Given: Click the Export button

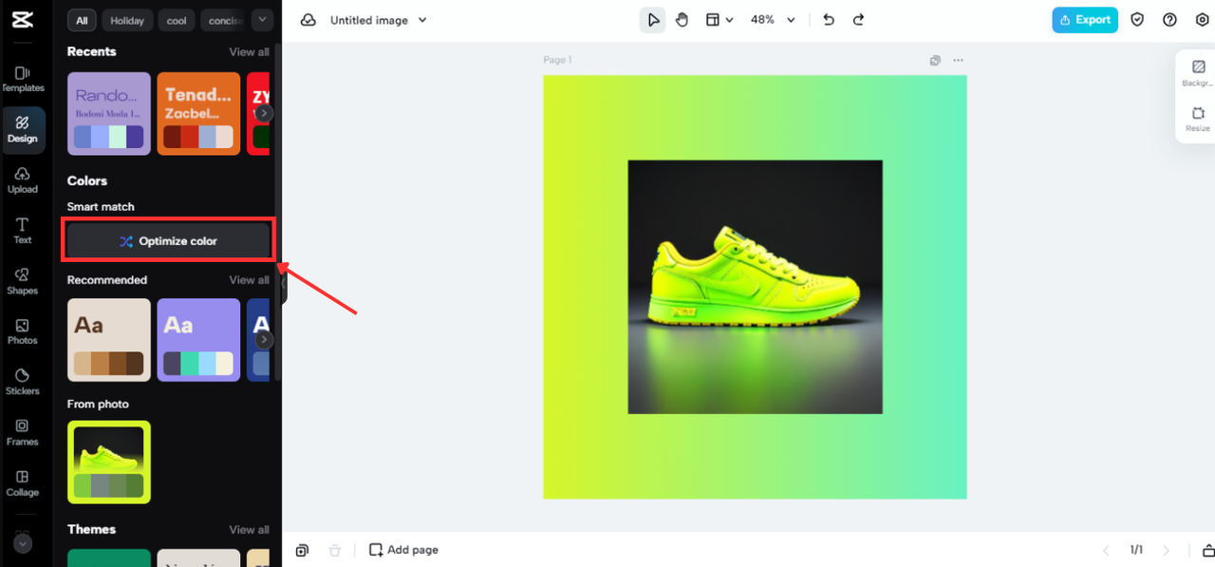Looking at the screenshot, I should (1085, 20).
